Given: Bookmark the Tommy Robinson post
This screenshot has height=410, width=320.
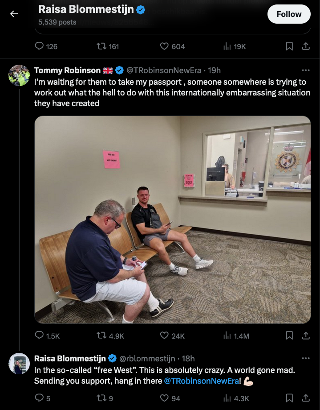Looking at the screenshot, I should pos(289,335).
